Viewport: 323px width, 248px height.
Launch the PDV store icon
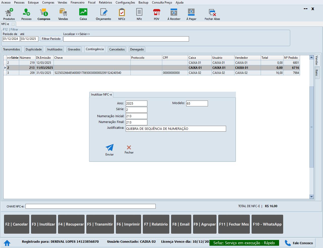click(x=156, y=14)
